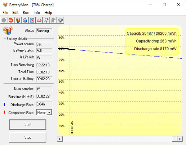This screenshot has width=186, height=145.
Task: Open the Run menu
Action: pyautogui.click(x=26, y=13)
